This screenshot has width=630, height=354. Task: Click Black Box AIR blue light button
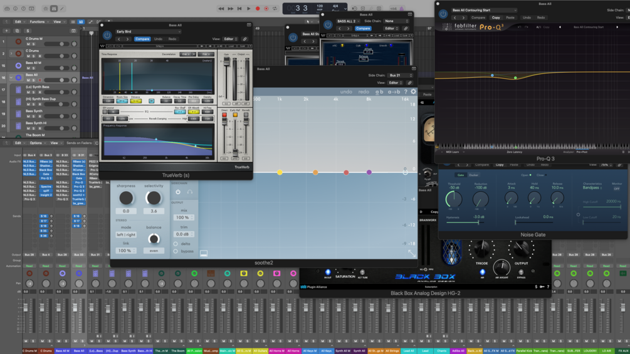[x=482, y=272]
